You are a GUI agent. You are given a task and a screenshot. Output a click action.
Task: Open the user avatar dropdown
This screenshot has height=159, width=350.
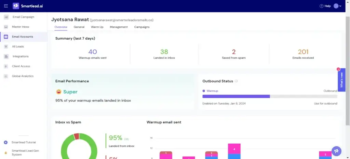coord(337,6)
